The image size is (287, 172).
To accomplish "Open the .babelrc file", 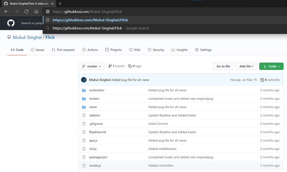I will 95,115.
